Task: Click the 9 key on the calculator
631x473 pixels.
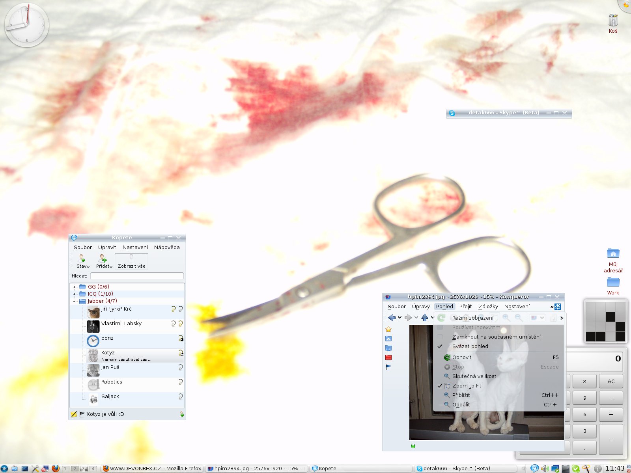Action: coord(584,398)
